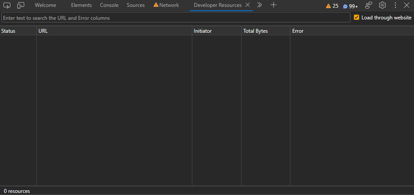Open the Console tab
This screenshot has height=195, width=414.
click(x=109, y=5)
